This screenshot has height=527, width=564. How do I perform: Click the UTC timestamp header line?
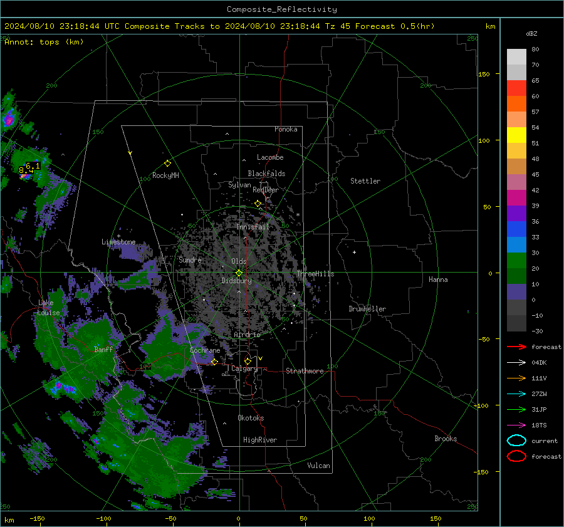[219, 26]
